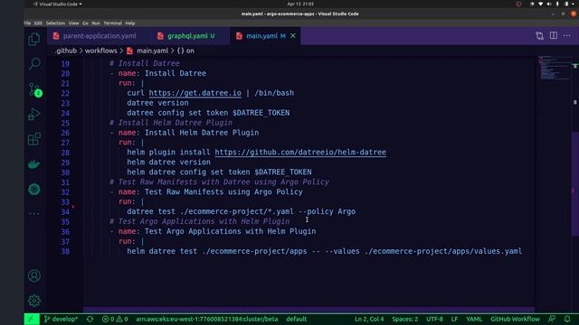Split the editor to the right

point(553,36)
